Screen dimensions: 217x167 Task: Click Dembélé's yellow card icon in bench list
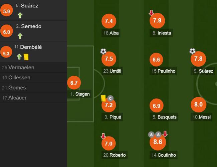coord(26,57)
